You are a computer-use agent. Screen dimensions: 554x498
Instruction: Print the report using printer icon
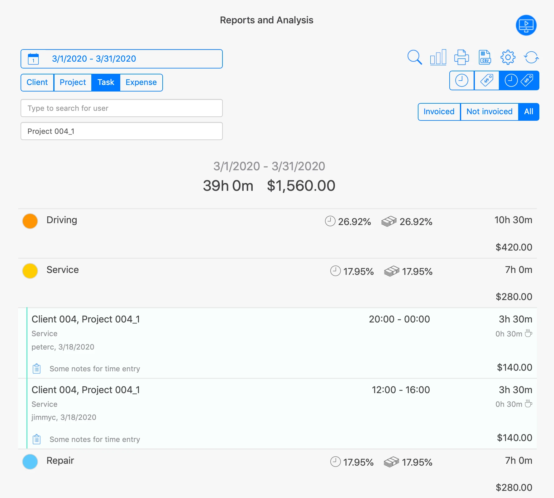point(461,57)
